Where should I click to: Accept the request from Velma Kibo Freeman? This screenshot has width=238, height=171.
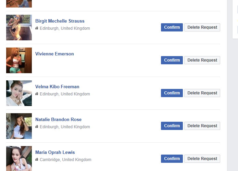(172, 93)
